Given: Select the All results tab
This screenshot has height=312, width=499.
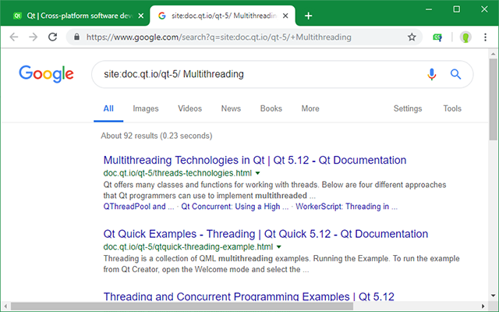Looking at the screenshot, I should [x=108, y=108].
